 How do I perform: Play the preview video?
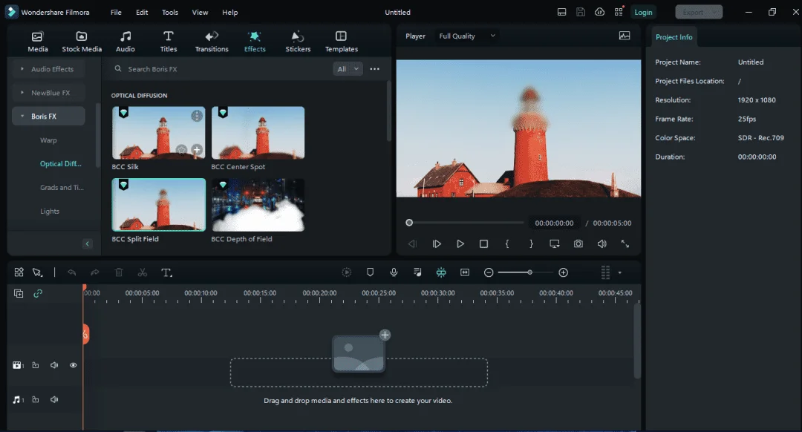click(460, 244)
